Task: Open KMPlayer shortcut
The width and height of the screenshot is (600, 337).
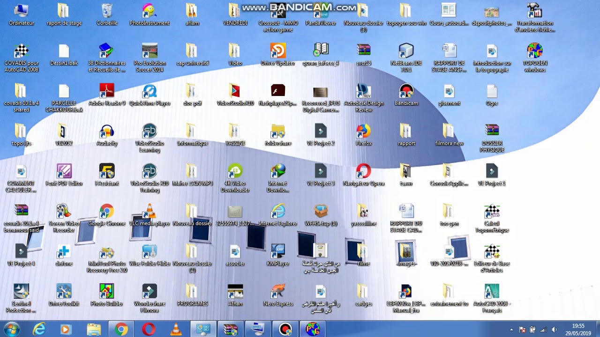Action: pyautogui.click(x=278, y=255)
